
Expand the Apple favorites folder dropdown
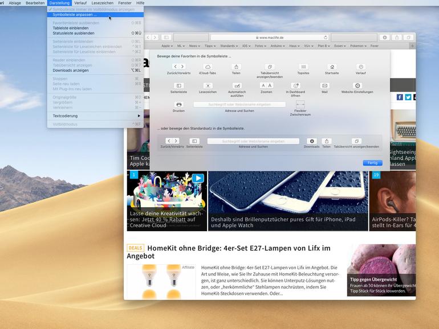pos(167,46)
